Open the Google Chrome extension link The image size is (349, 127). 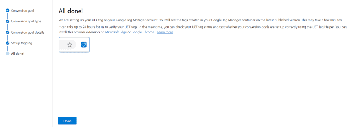[143, 32]
